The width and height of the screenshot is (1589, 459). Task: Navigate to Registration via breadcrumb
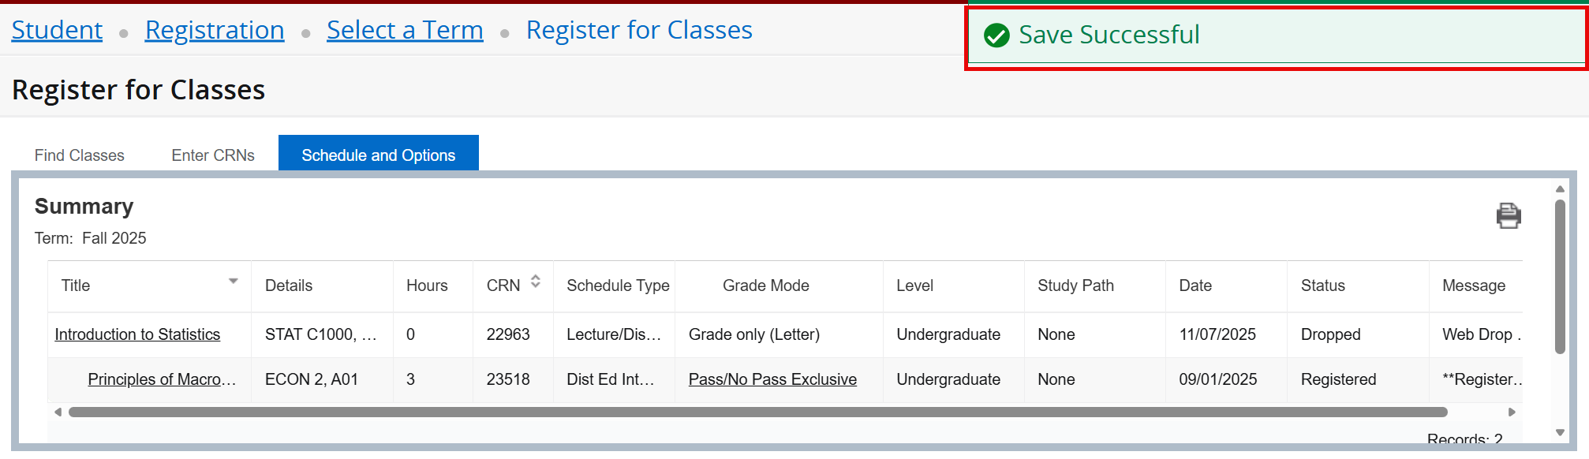pos(214,29)
